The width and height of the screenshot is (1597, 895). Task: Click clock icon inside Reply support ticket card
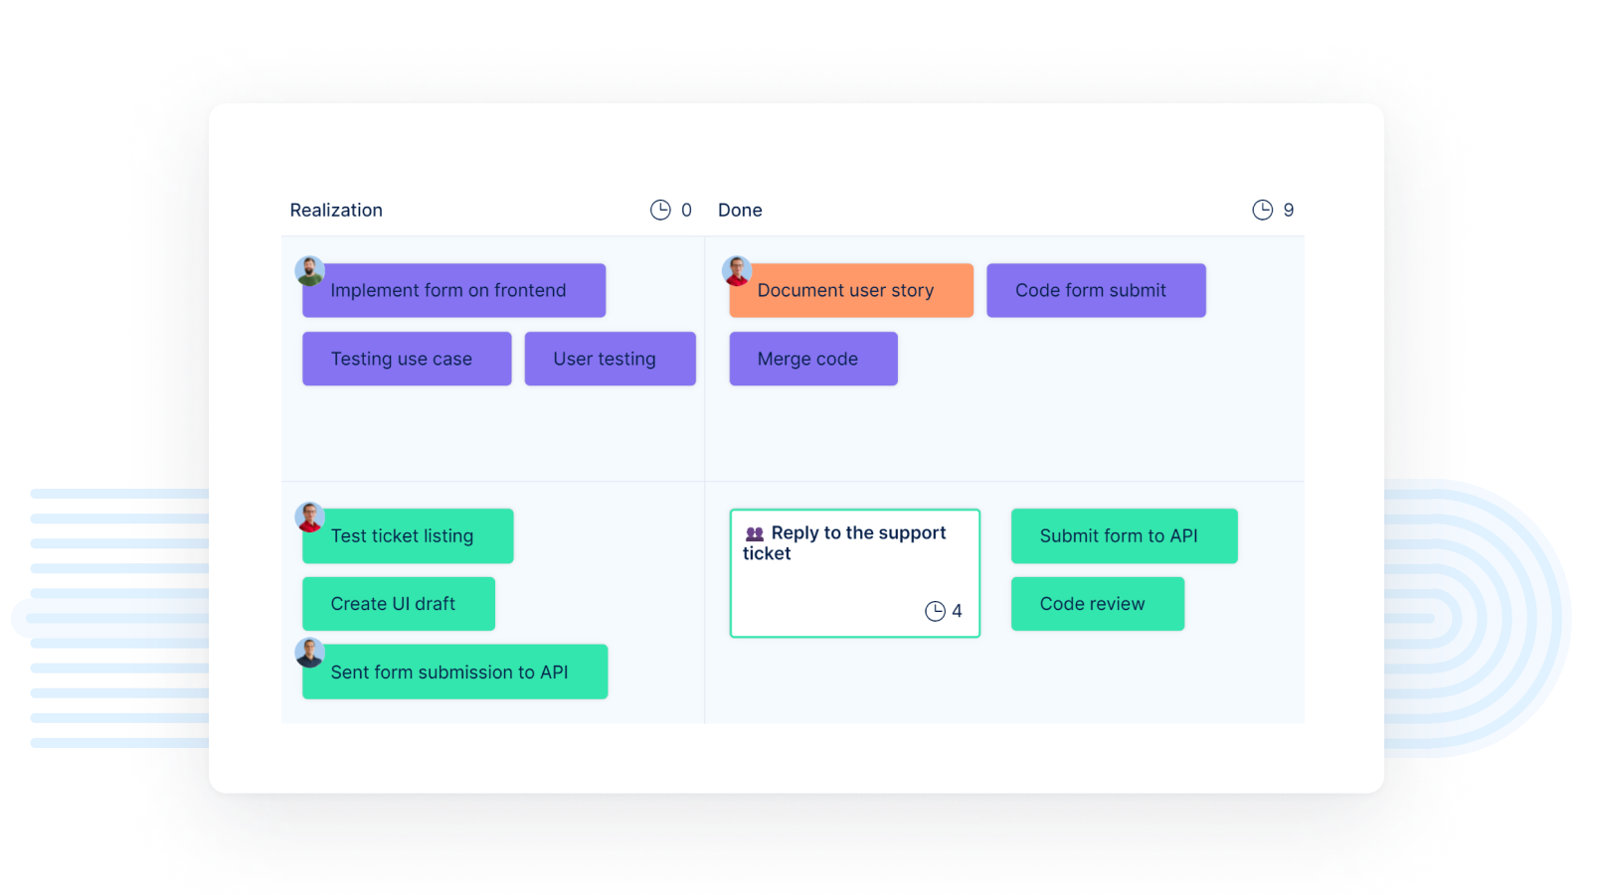pyautogui.click(x=935, y=611)
